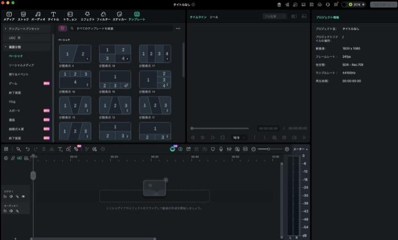Select the split template with big panel 1 left
Image resolution: width=398 pixels, height=240 pixels.
155,80
